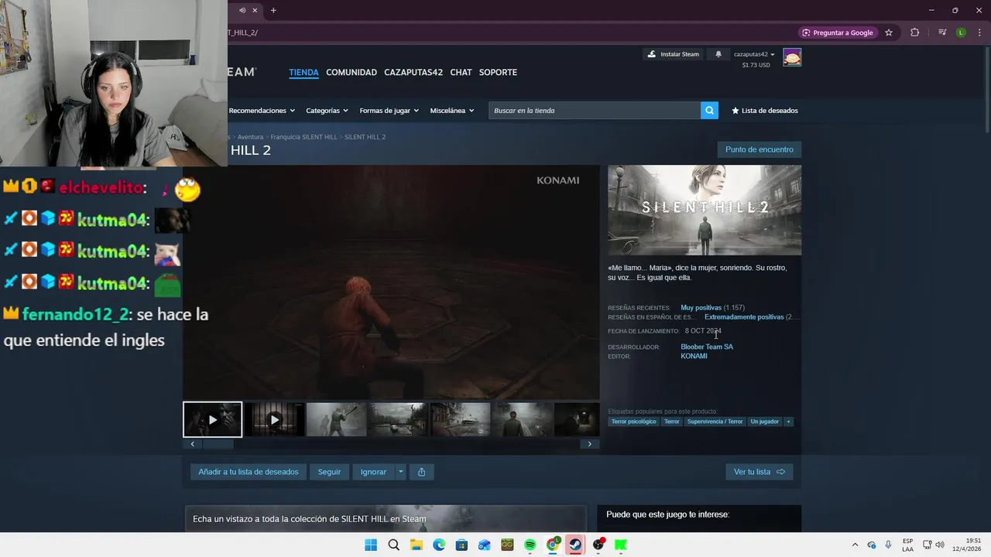Click the Ignorar button
This screenshot has width=991, height=557.
pyautogui.click(x=373, y=472)
